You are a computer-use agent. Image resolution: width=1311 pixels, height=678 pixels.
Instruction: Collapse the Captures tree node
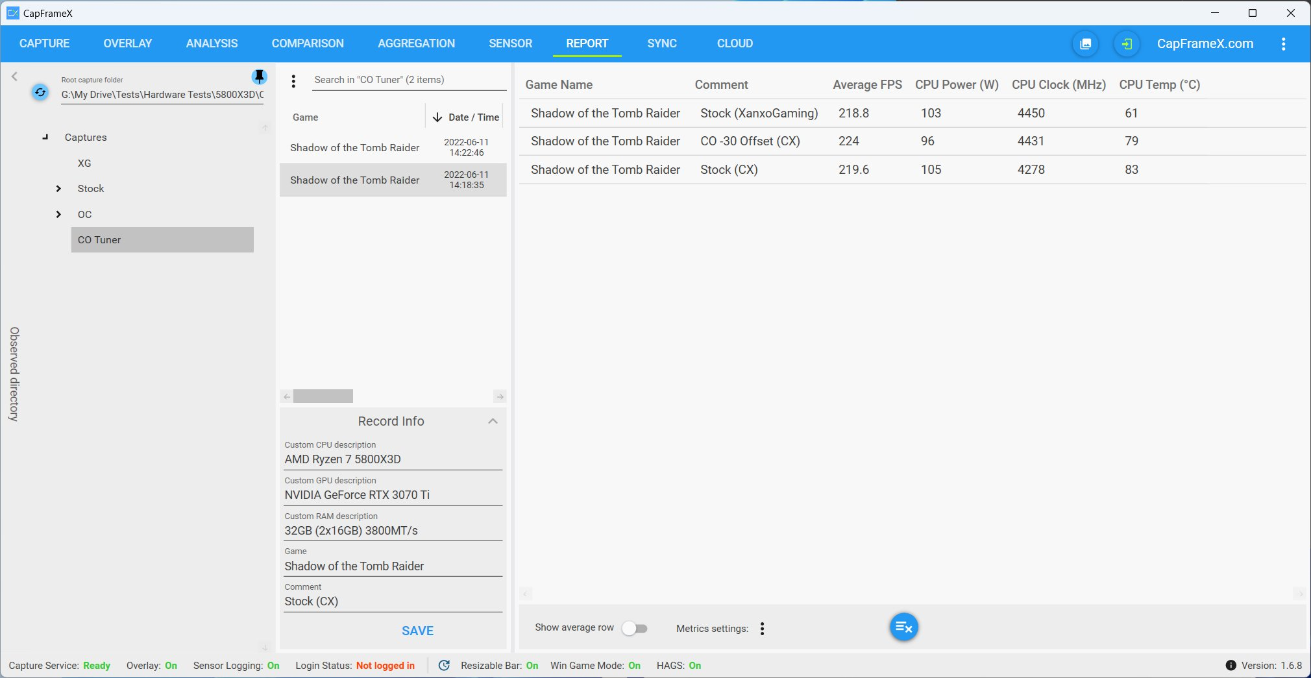coord(45,138)
